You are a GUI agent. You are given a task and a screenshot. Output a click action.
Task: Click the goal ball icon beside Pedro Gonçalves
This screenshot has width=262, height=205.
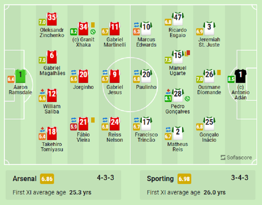pyautogui.click(x=187, y=98)
